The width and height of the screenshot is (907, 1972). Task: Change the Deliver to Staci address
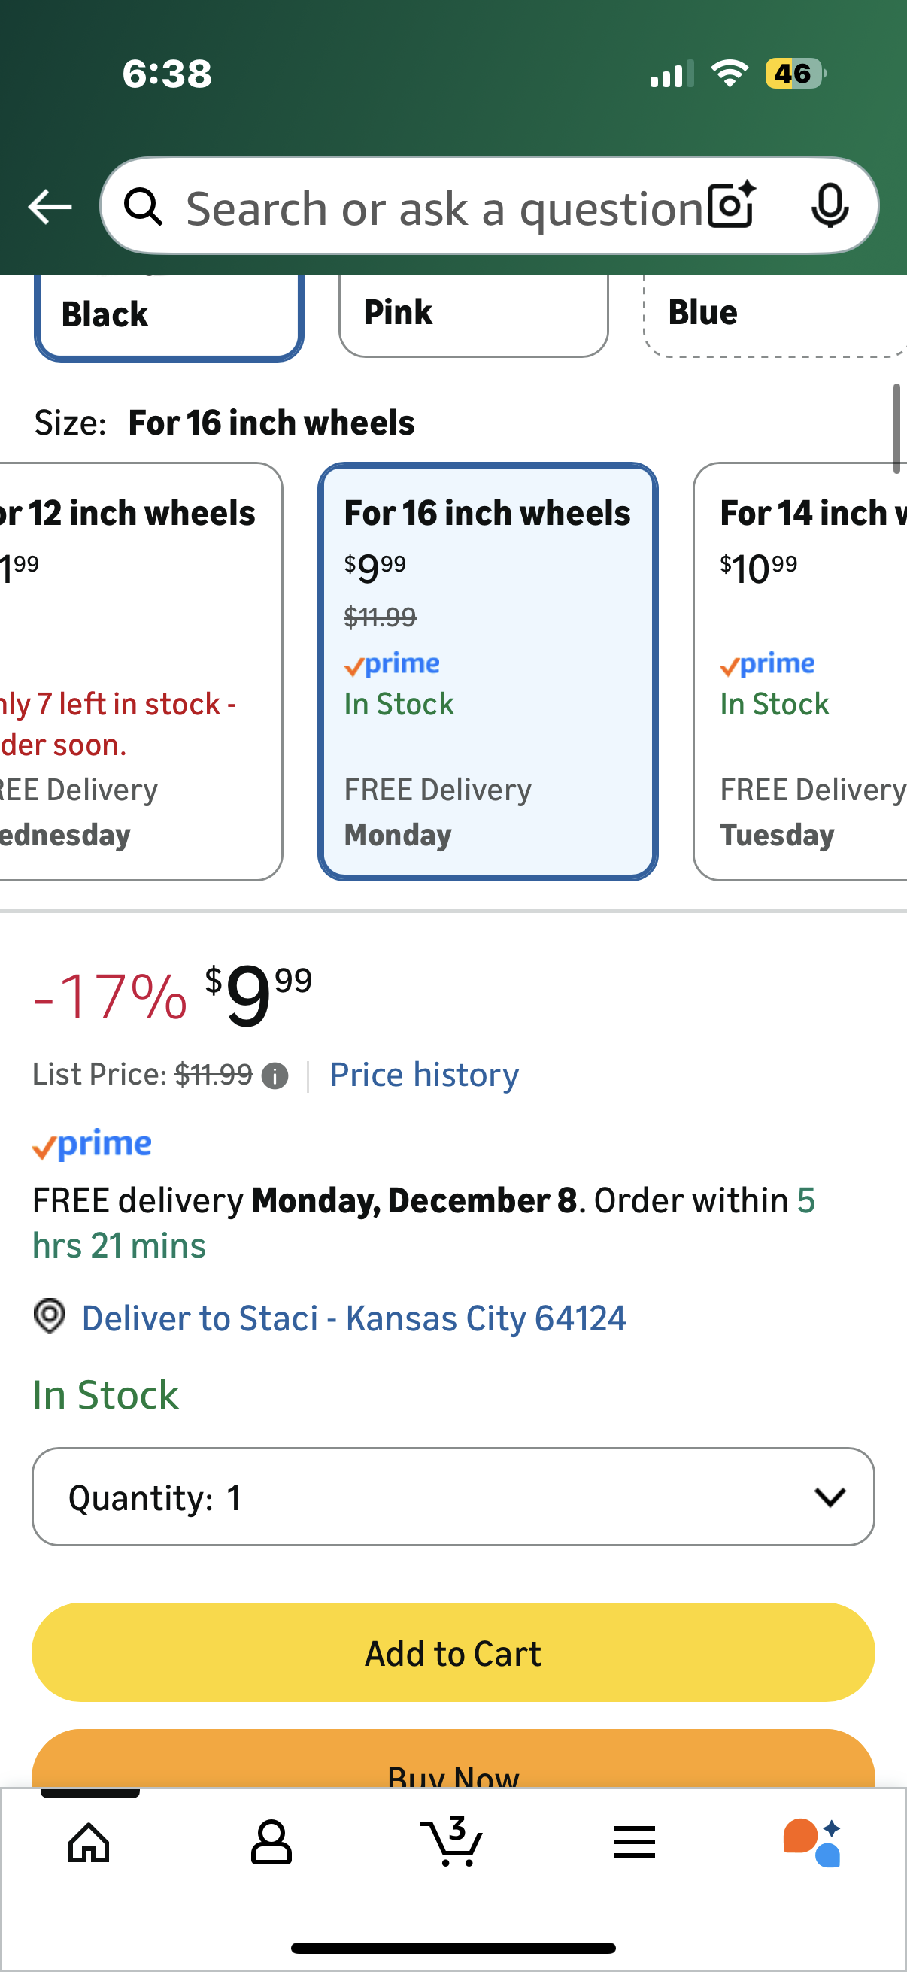click(353, 1318)
